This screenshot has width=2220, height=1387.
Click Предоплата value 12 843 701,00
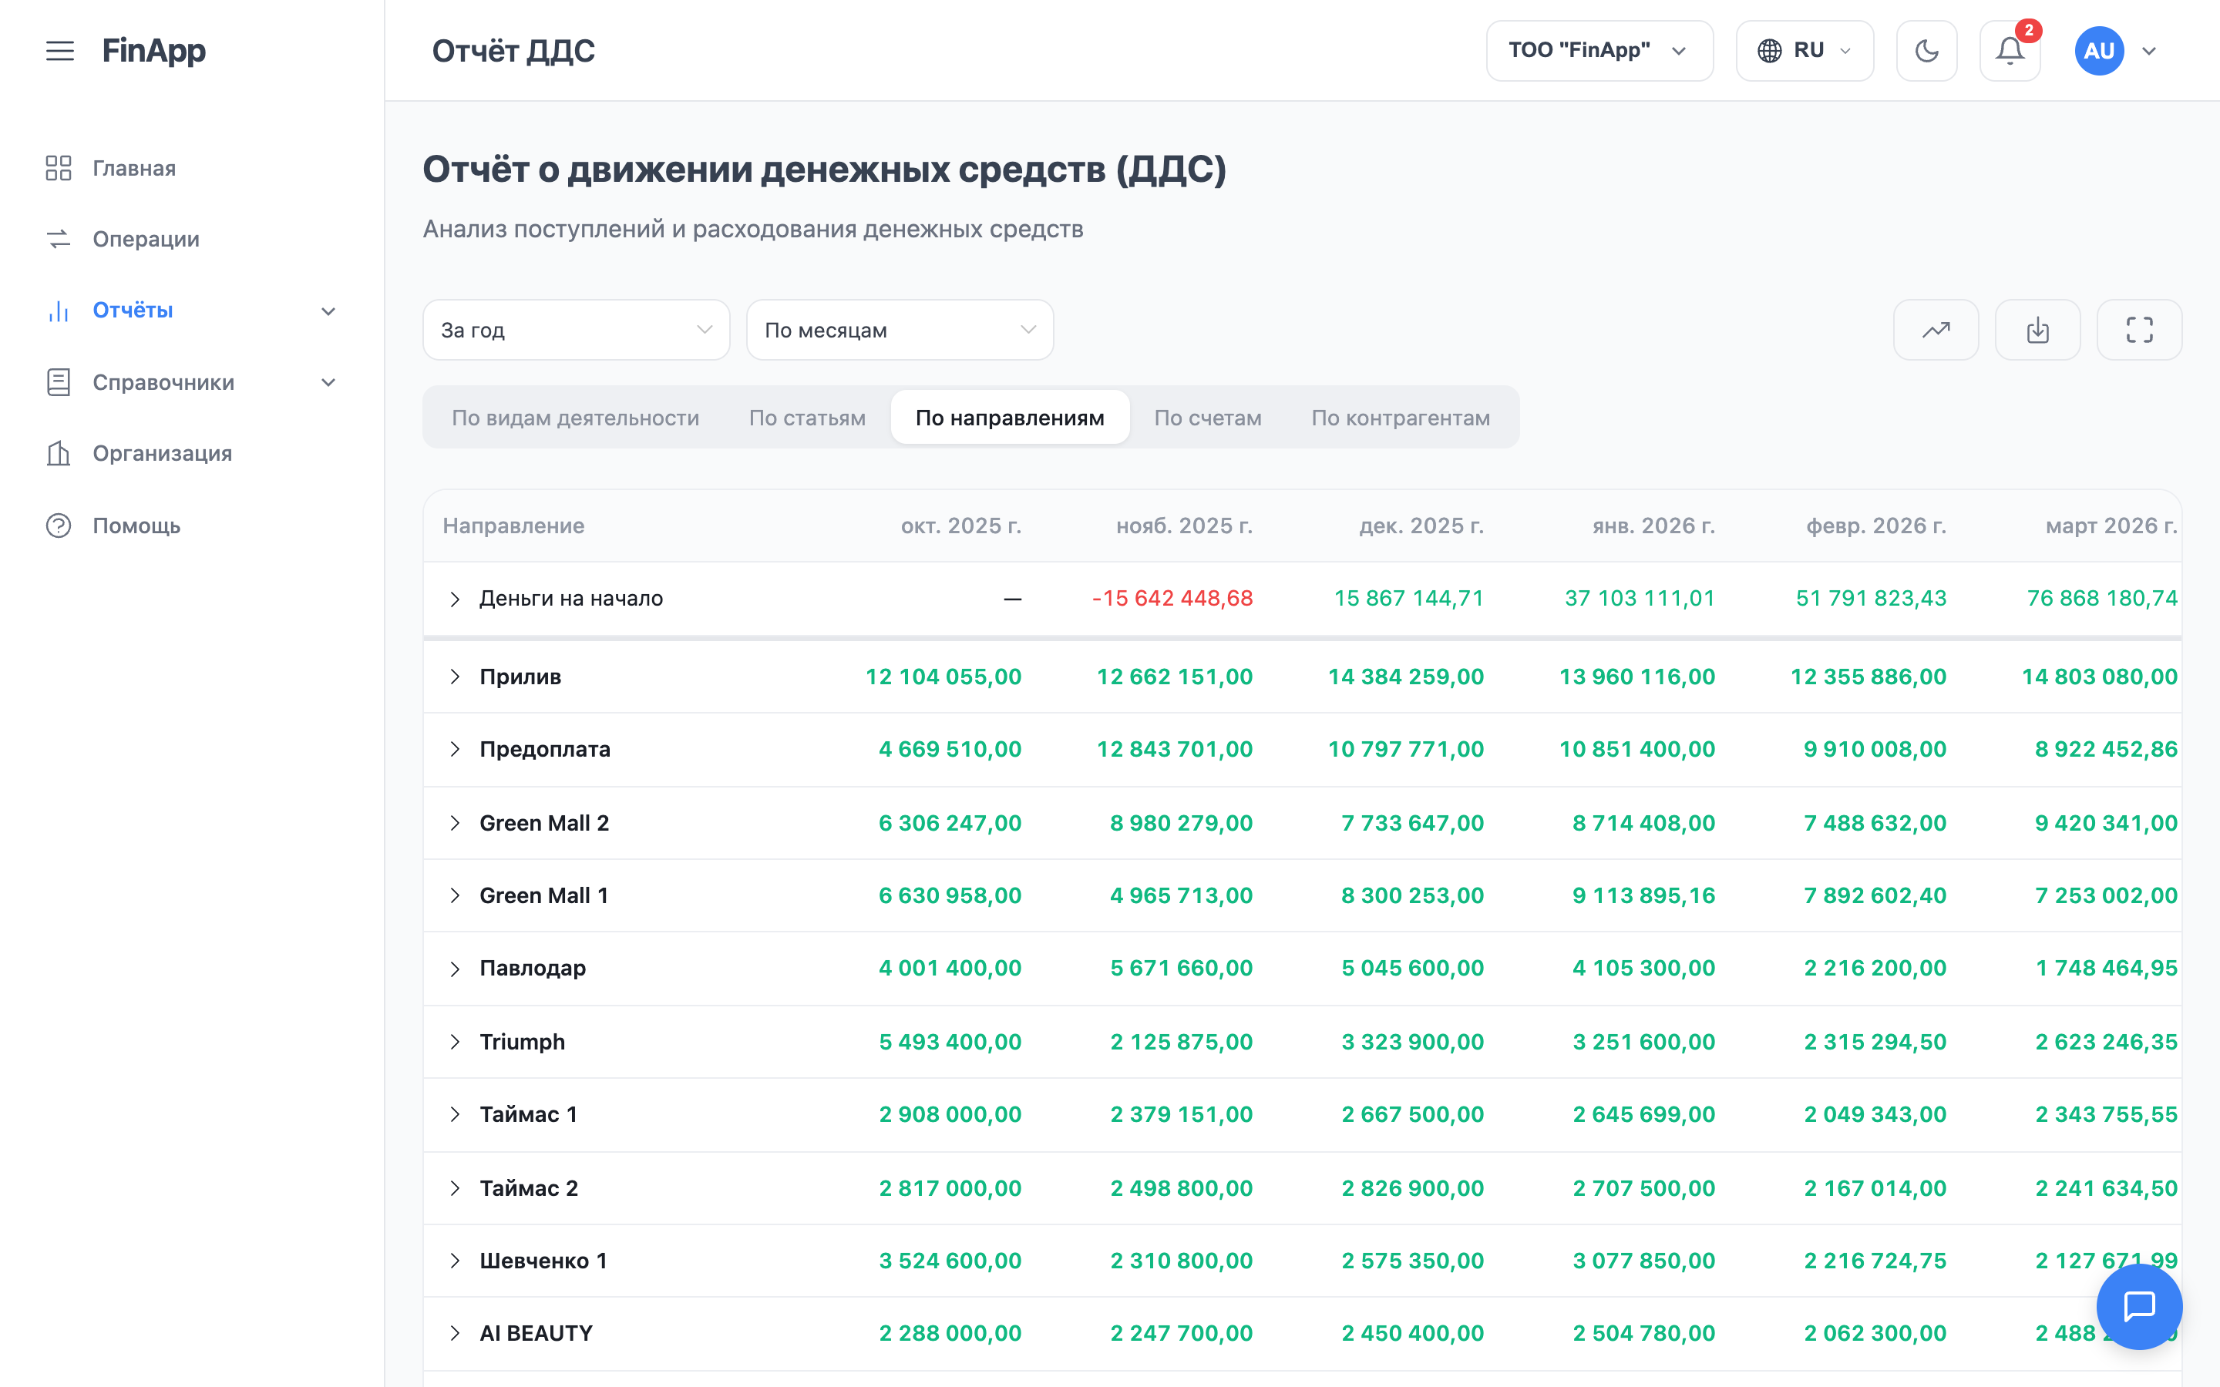1174,750
